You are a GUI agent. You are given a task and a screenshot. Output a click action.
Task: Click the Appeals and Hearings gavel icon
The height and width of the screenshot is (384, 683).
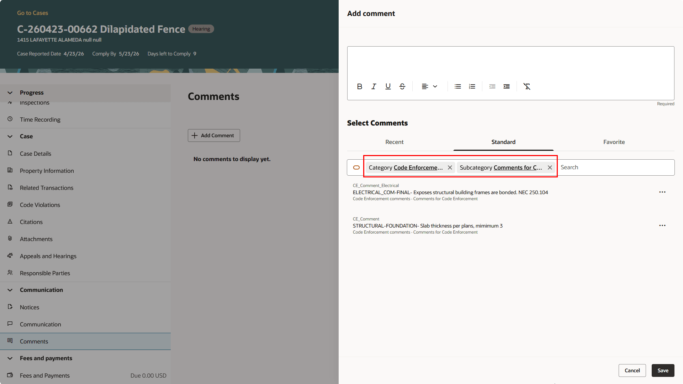10,256
